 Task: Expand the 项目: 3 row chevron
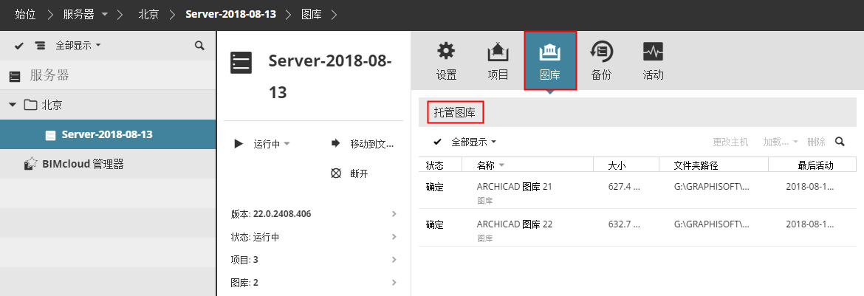[x=394, y=260]
